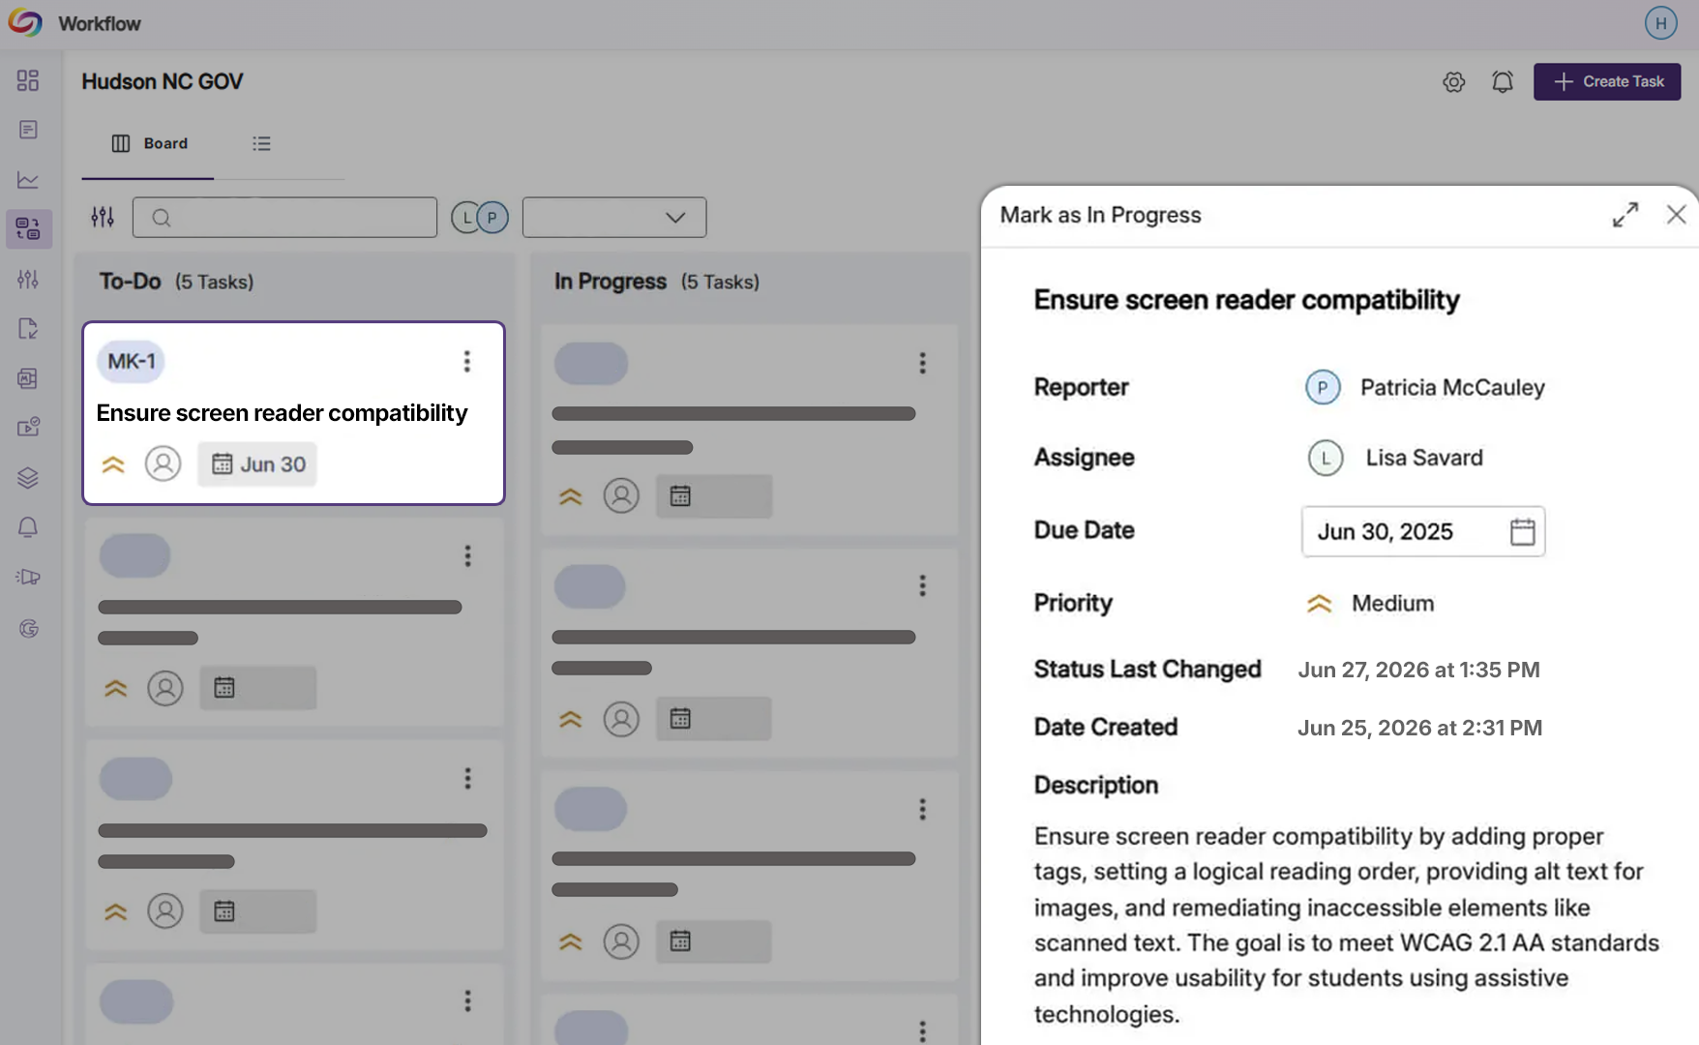Open the stacked layers sidebar icon
Screen dimensions: 1699x1045
click(x=28, y=477)
